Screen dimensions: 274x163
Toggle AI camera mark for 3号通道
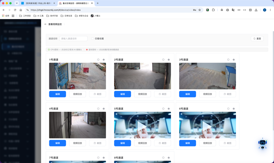228,59
